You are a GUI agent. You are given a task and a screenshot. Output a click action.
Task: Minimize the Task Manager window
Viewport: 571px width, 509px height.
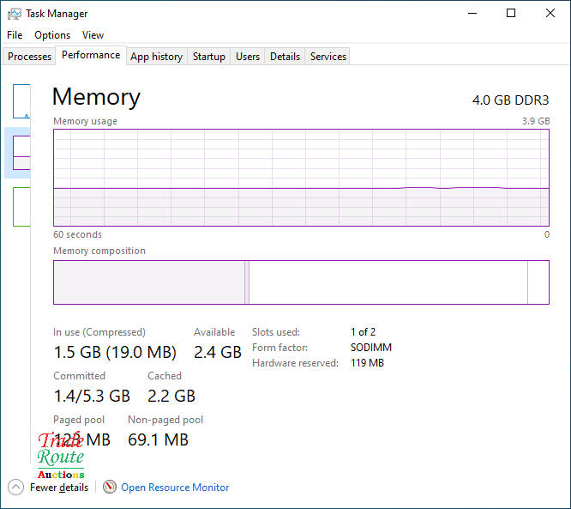pyautogui.click(x=472, y=14)
